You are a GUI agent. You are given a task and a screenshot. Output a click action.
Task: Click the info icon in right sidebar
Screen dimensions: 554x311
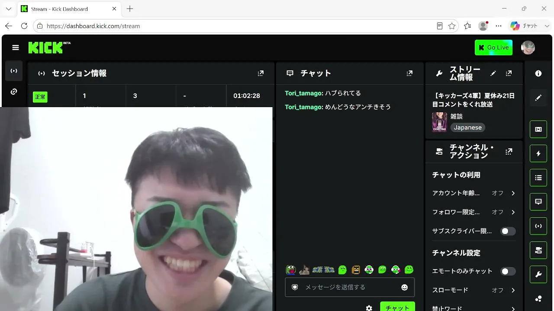[538, 73]
